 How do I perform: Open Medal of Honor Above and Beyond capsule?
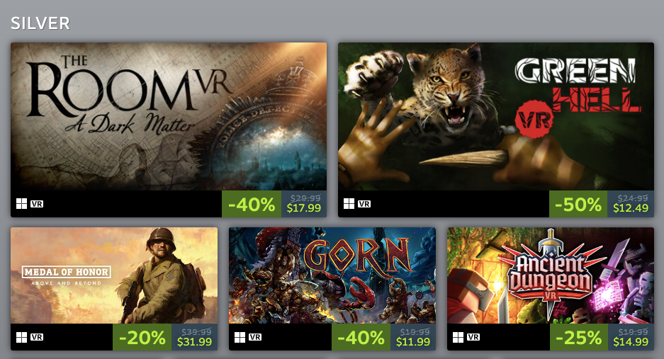[x=114, y=275]
